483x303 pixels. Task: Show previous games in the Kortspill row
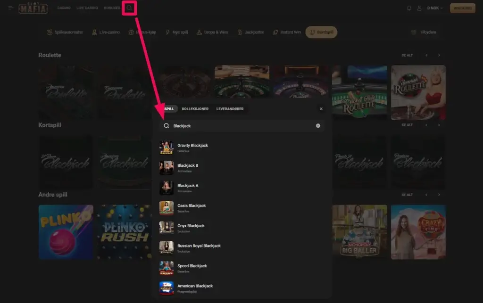pos(426,125)
